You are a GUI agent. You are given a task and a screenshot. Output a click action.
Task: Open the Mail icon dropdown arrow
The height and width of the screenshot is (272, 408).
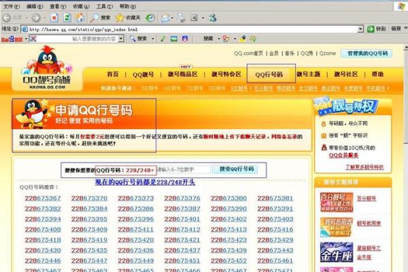(x=172, y=18)
